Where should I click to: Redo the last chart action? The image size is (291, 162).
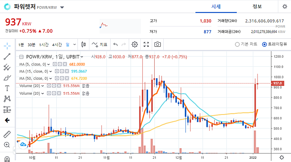point(124,44)
